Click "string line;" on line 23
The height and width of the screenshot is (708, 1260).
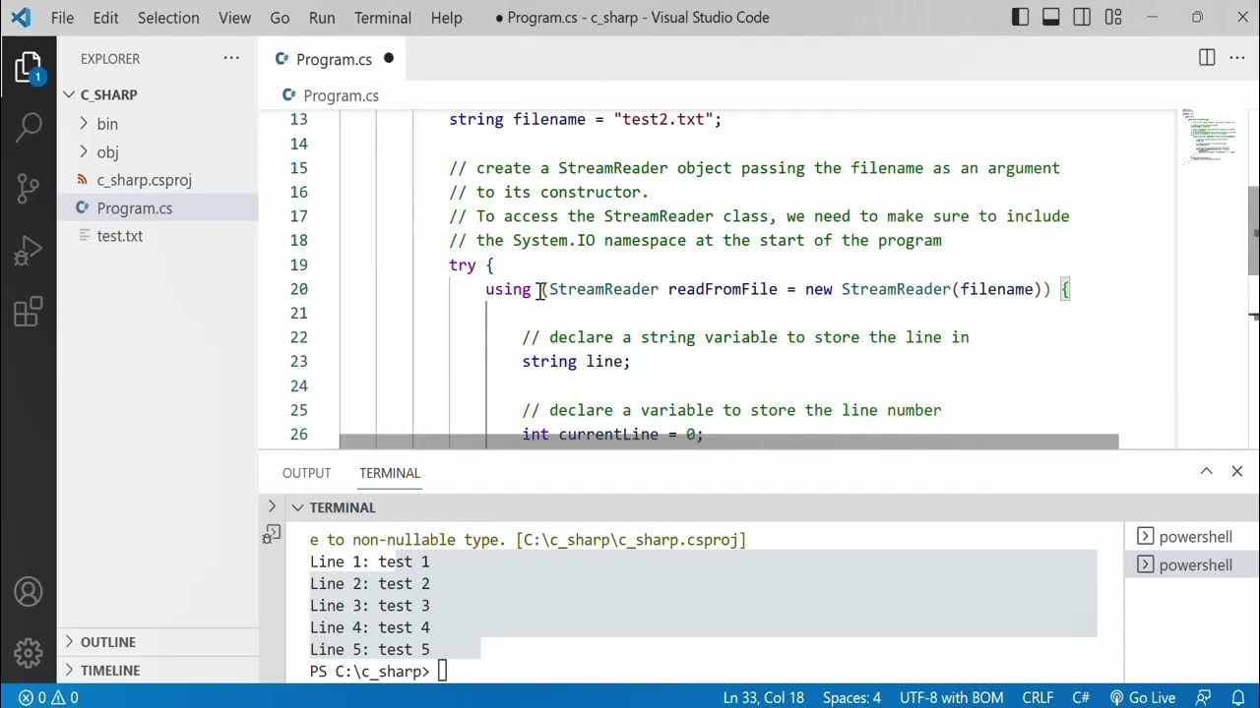coord(576,361)
